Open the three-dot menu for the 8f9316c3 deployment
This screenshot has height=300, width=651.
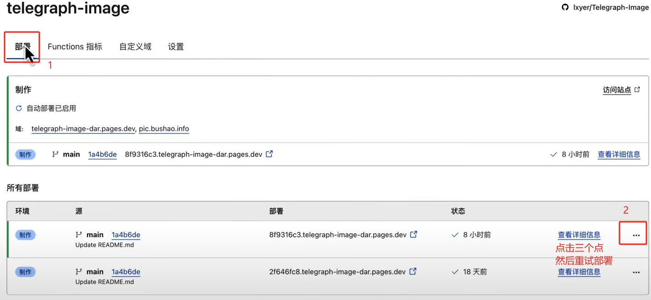tap(636, 236)
